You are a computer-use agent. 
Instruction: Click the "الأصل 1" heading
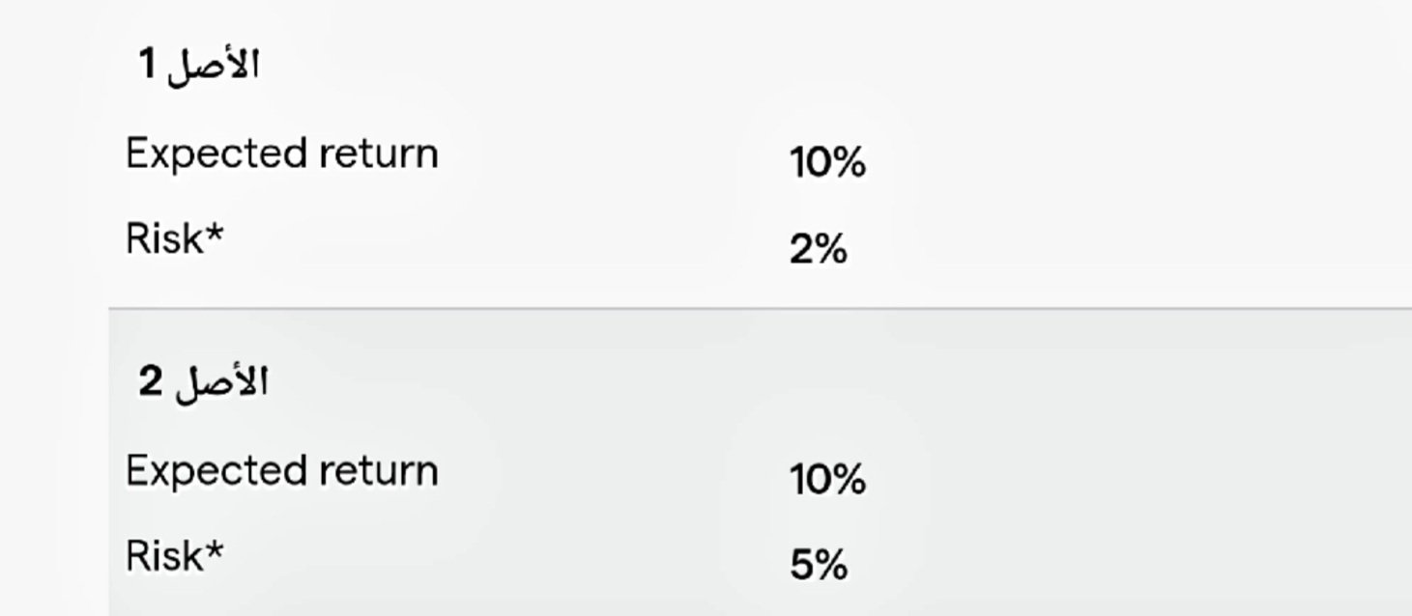[x=199, y=66]
